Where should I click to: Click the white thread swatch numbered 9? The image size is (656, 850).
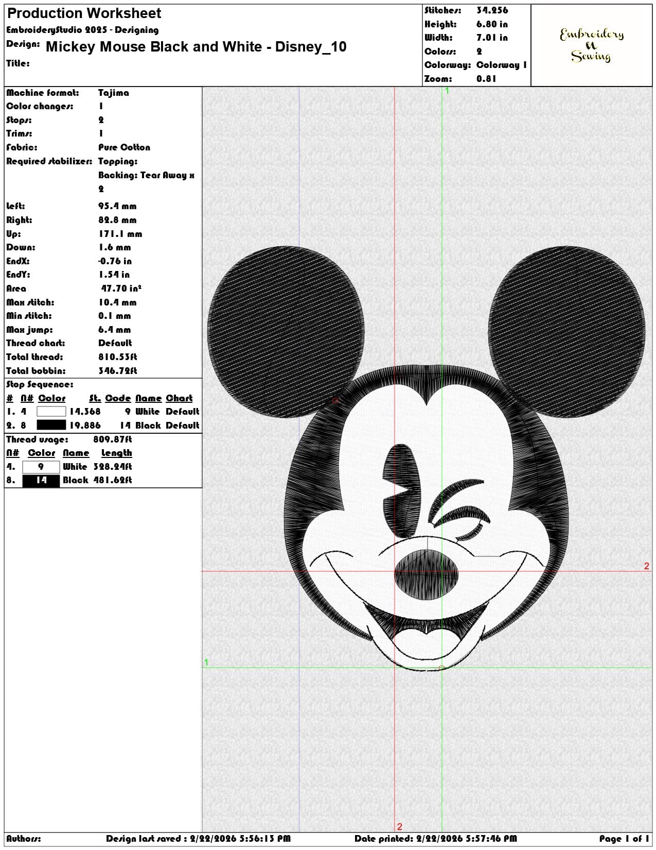coord(41,467)
